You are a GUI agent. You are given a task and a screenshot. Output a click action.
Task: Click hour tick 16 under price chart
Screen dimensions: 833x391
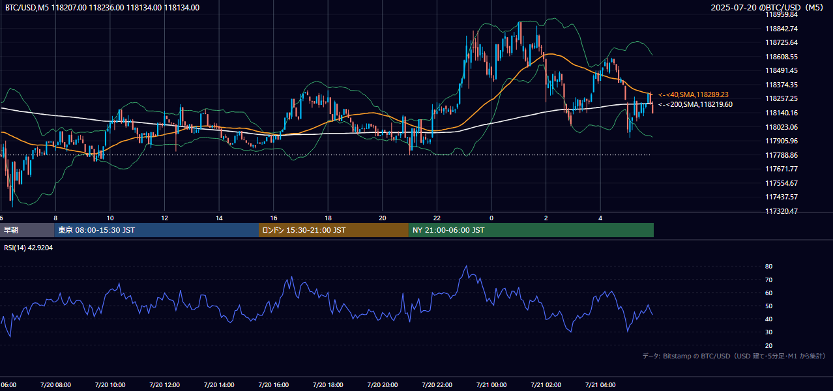tap(274, 218)
